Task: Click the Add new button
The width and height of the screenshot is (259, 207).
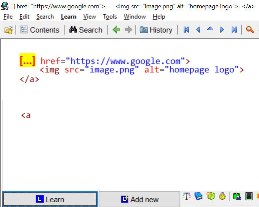Action: point(139,199)
